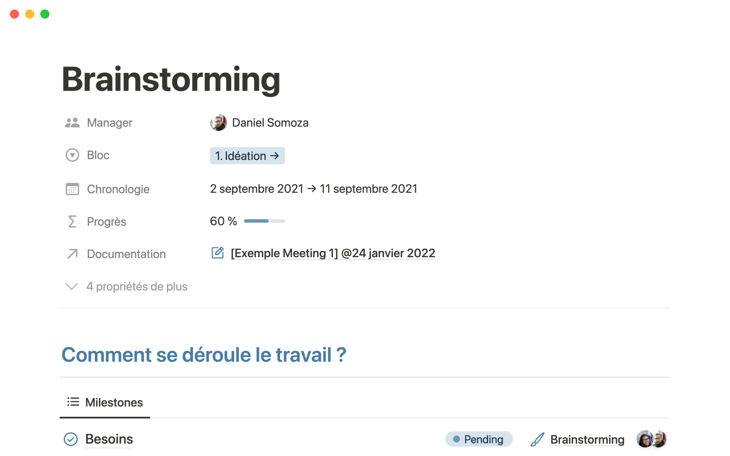730x456 pixels.
Task: Click the meeting note edit icon
Action: pos(217,253)
